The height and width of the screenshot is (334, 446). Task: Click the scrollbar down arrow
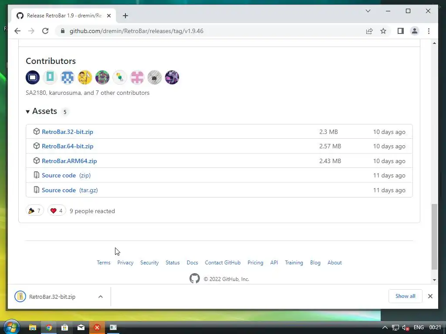(434, 280)
